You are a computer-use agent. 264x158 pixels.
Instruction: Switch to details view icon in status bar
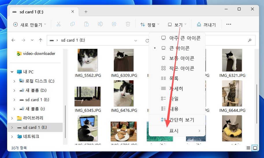(x=248, y=148)
